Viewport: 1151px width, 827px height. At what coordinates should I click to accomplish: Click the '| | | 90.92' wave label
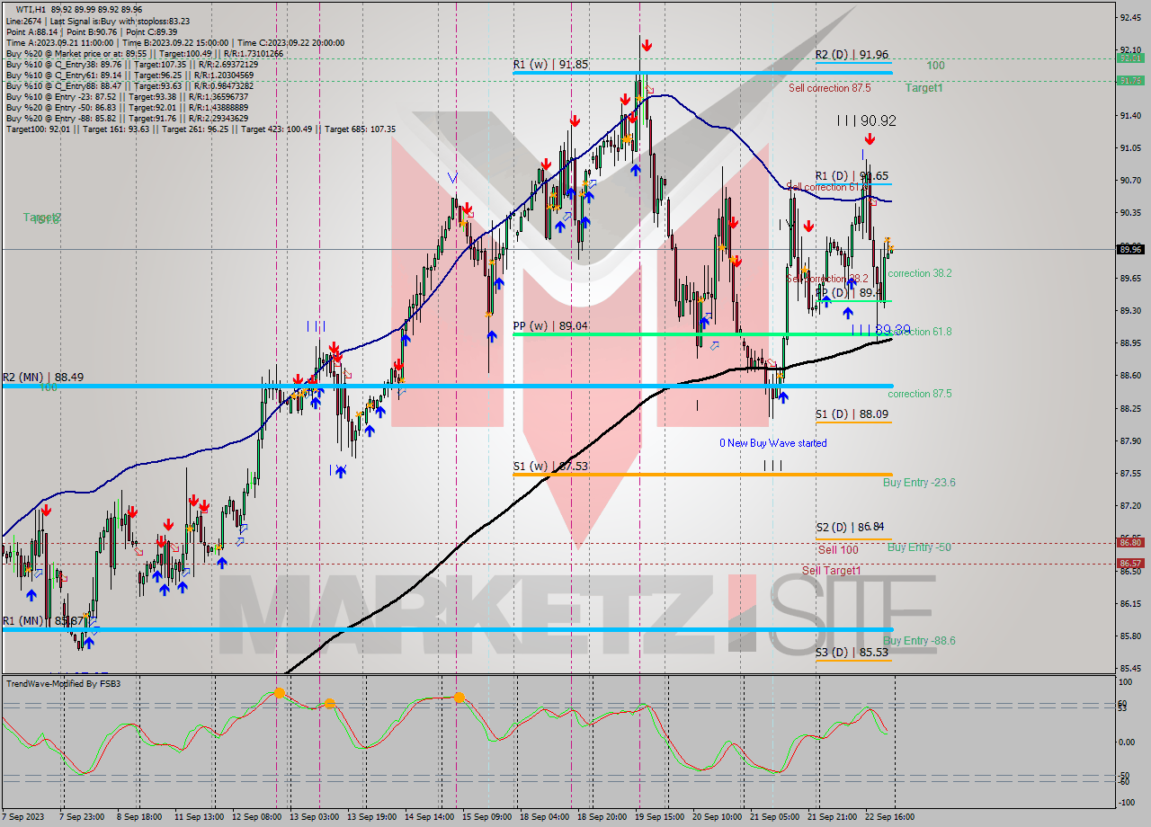(866, 120)
